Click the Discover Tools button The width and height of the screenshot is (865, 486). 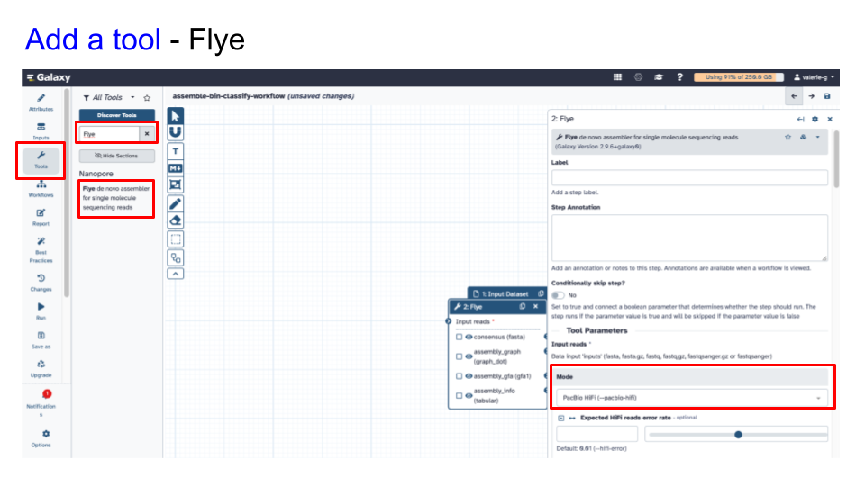click(117, 115)
